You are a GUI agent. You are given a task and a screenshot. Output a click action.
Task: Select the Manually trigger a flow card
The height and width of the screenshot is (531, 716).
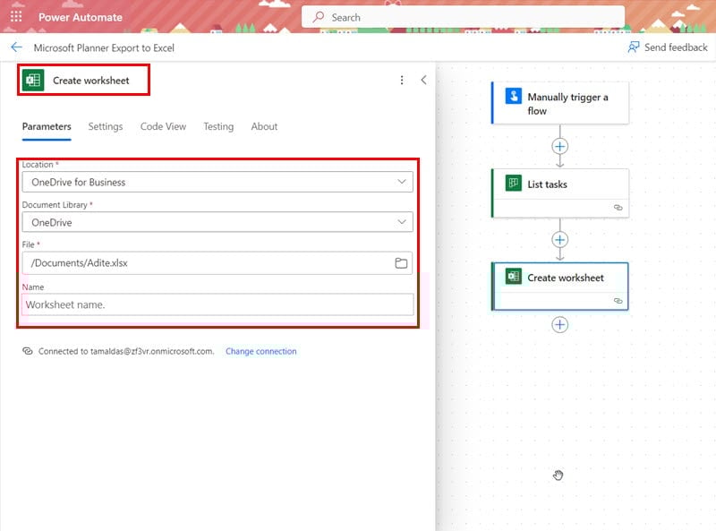click(x=560, y=104)
